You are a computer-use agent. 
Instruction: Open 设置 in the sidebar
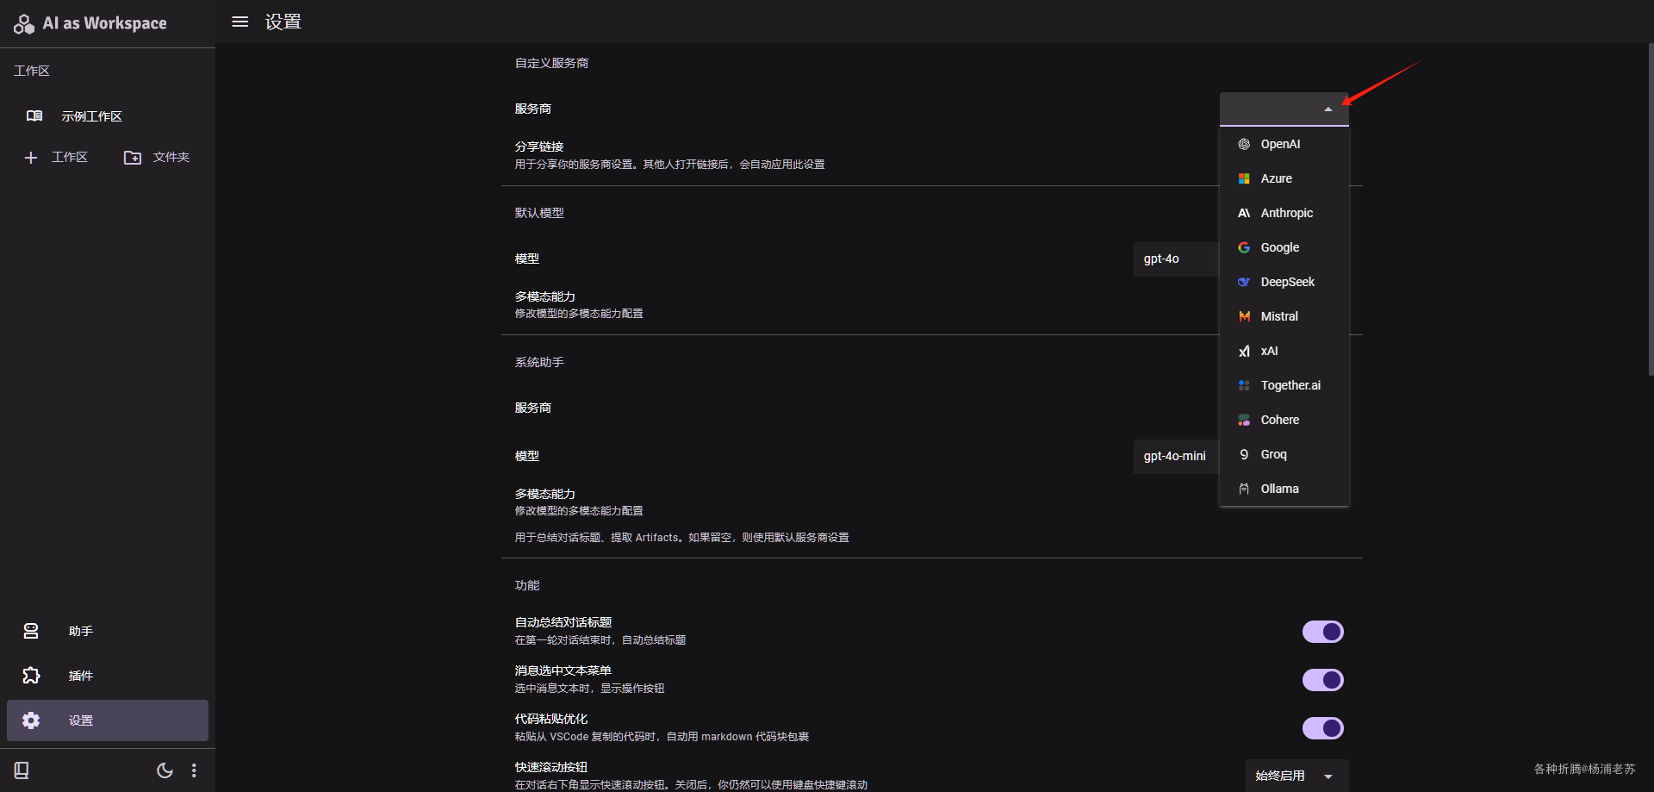pyautogui.click(x=108, y=720)
